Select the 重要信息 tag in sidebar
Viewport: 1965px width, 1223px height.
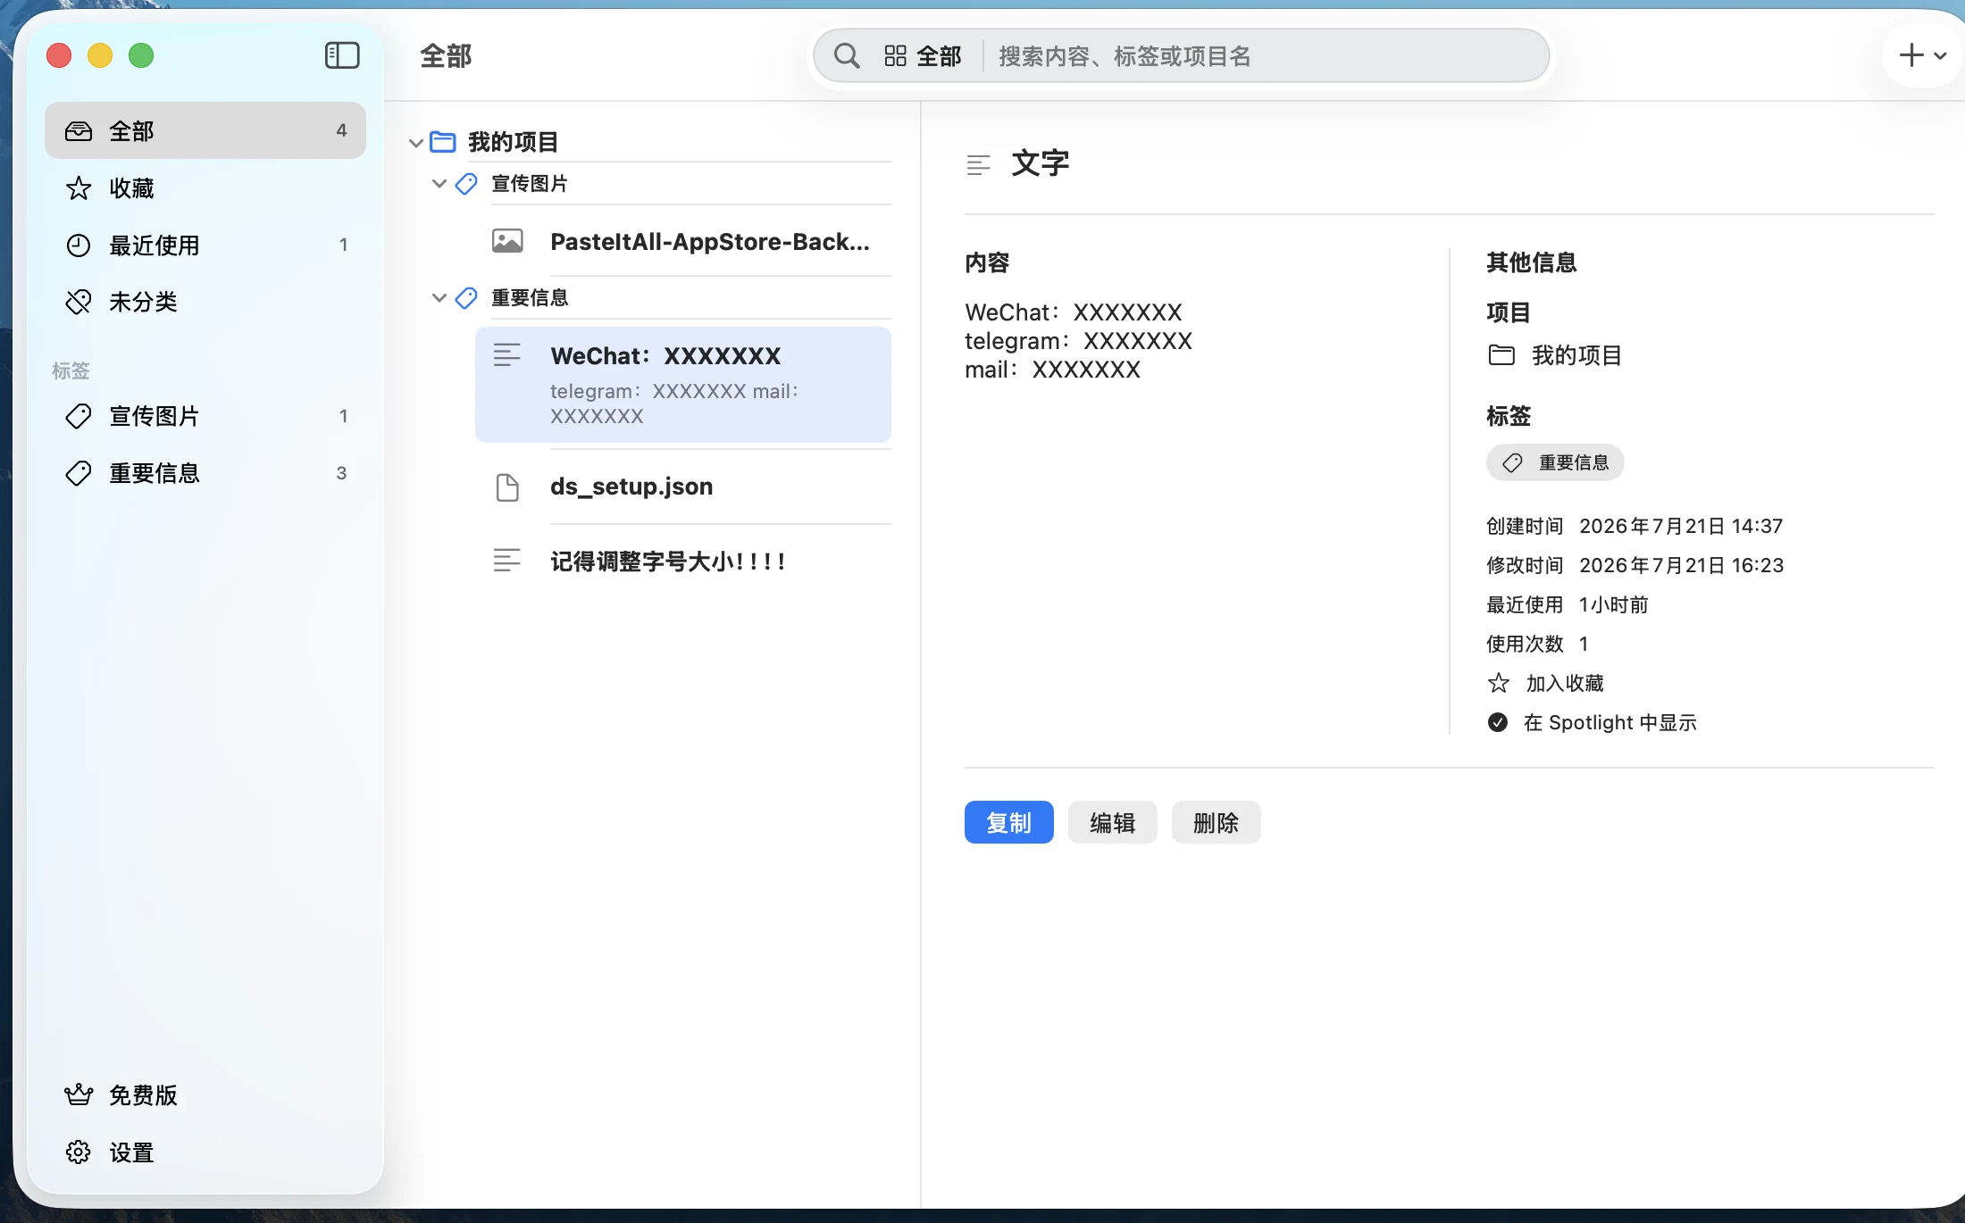[205, 473]
